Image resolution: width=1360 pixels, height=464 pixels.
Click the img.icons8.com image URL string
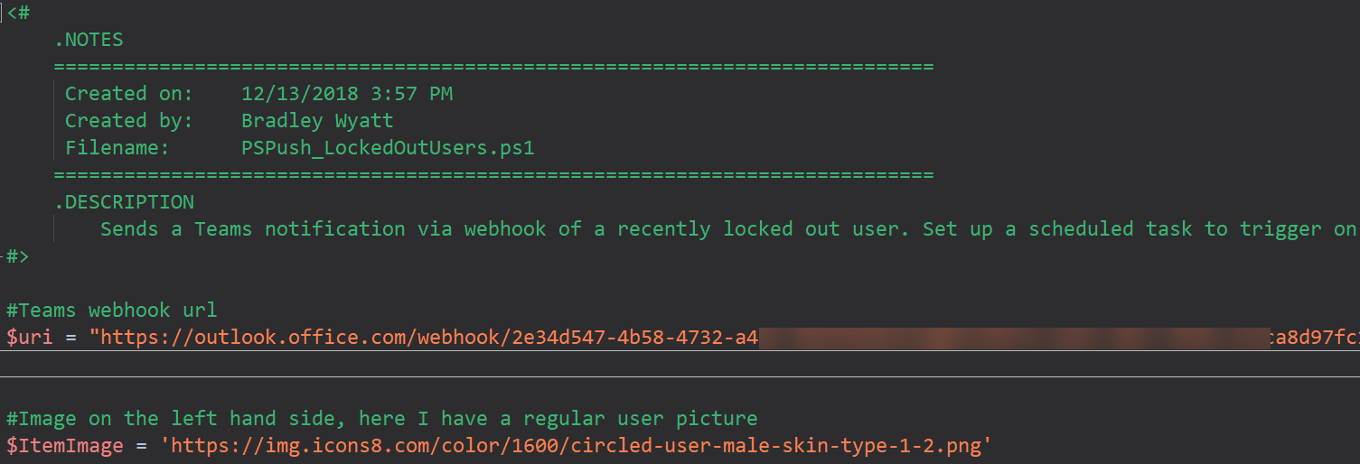[x=576, y=446]
